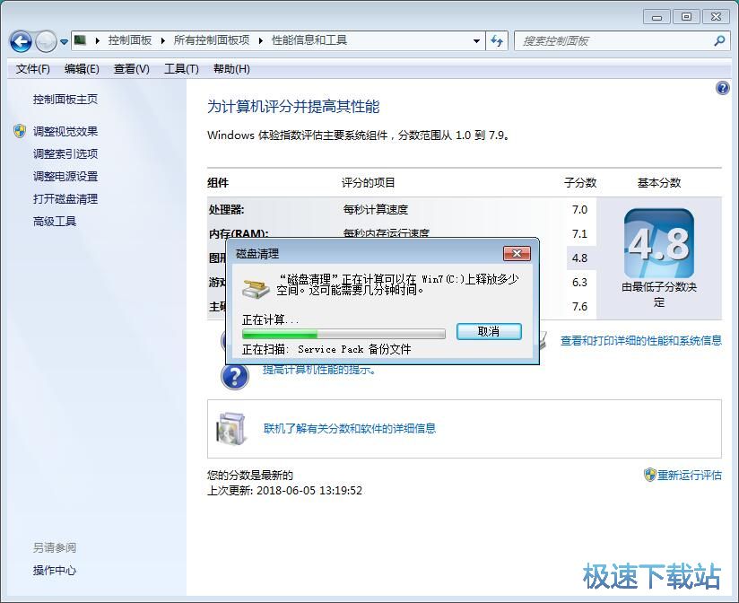Click the refresh button beside address bar

coord(497,41)
